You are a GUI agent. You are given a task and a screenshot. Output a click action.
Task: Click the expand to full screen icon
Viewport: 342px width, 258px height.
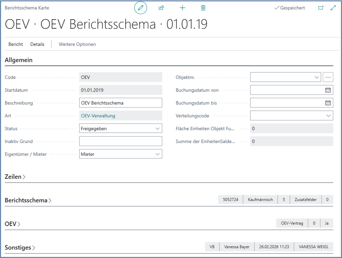tap(333, 8)
